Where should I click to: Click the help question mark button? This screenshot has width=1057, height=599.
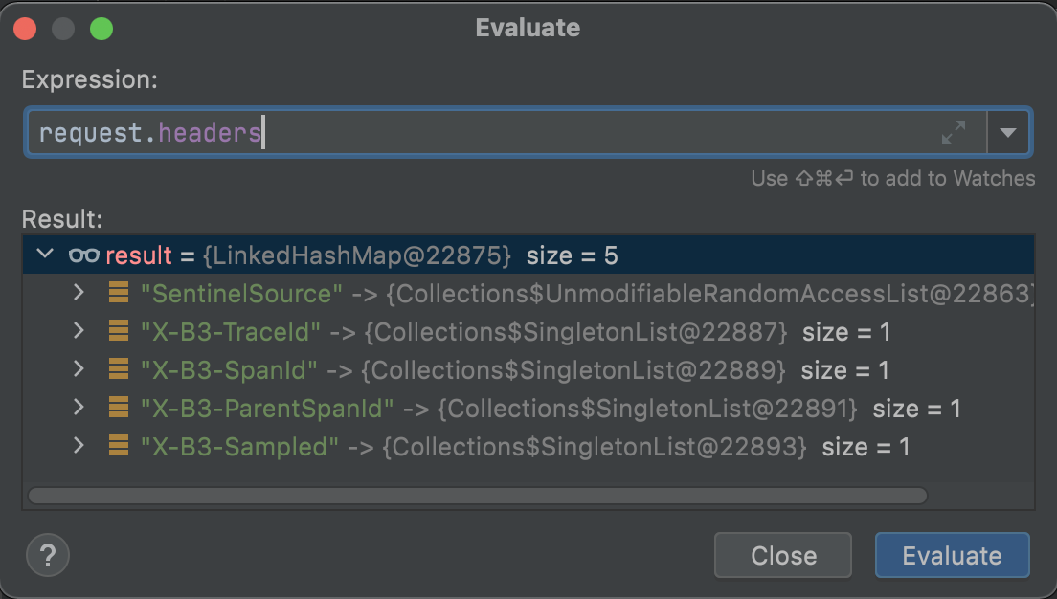pos(48,555)
